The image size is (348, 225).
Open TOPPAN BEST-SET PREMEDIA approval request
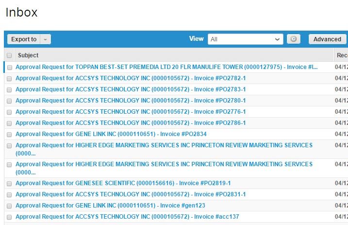click(x=166, y=67)
